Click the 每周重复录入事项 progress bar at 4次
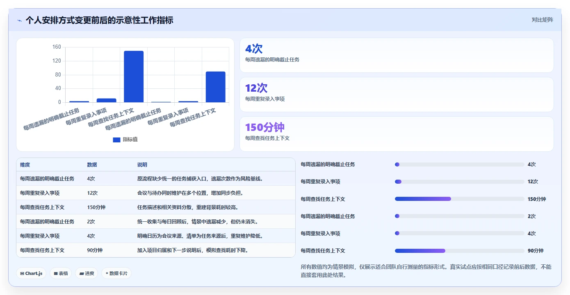Viewport: 570px width, 295px height. (x=459, y=233)
